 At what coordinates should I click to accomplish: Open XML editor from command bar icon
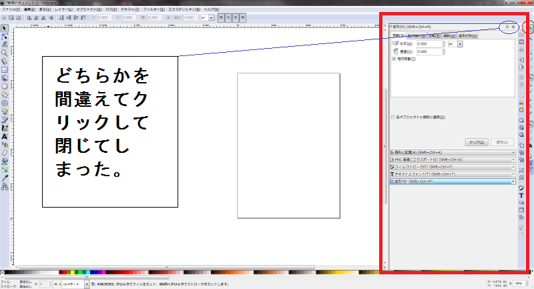pos(521,210)
